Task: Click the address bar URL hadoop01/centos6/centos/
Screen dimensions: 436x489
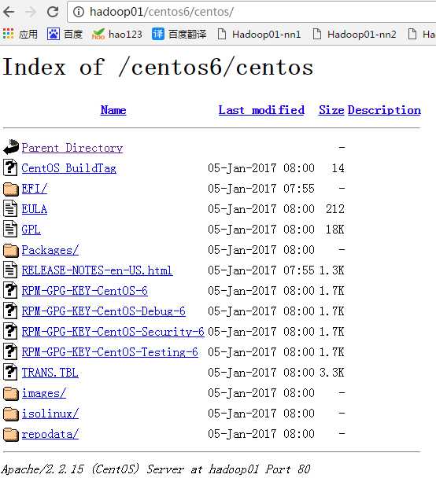Action: click(161, 12)
